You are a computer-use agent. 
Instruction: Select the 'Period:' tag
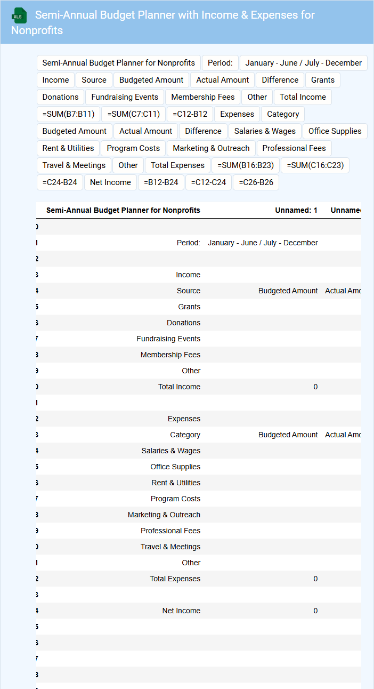220,63
